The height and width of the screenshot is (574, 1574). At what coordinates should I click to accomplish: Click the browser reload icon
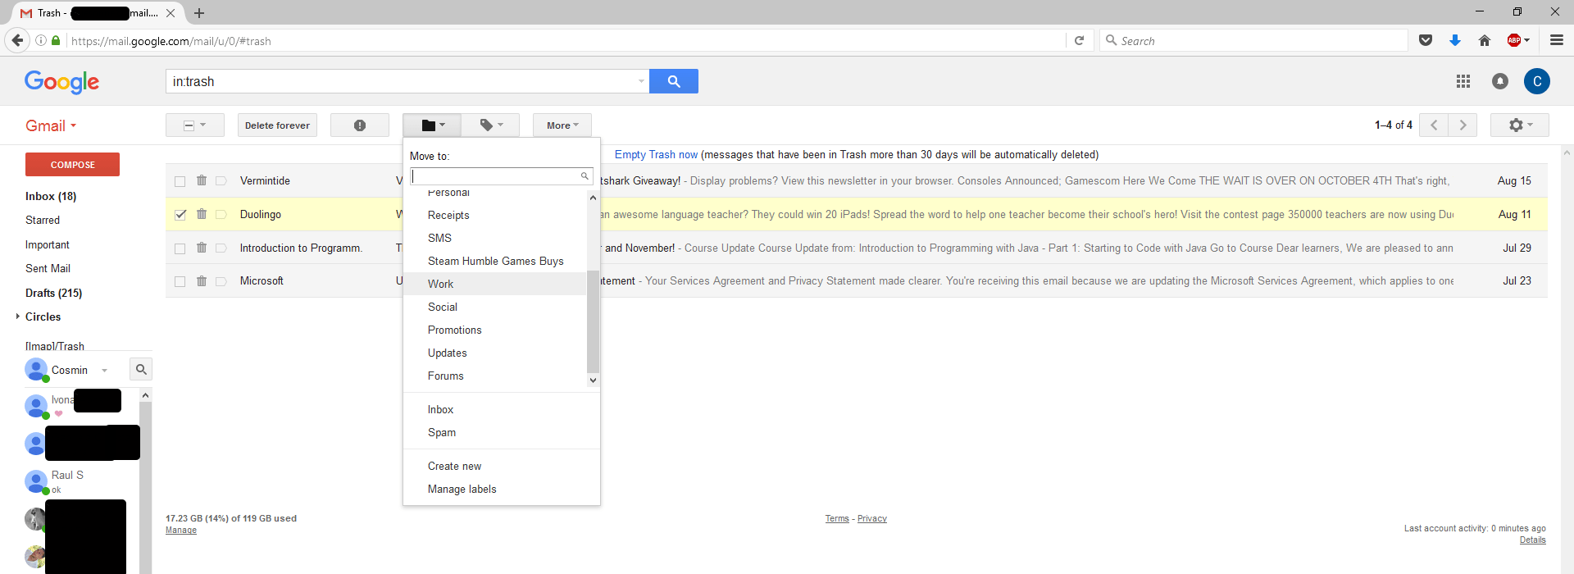pyautogui.click(x=1079, y=41)
